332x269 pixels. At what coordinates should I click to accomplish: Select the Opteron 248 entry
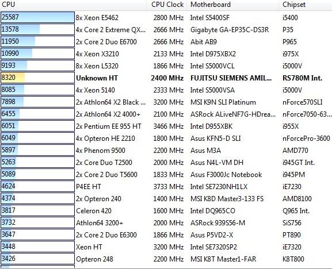pos(94,259)
